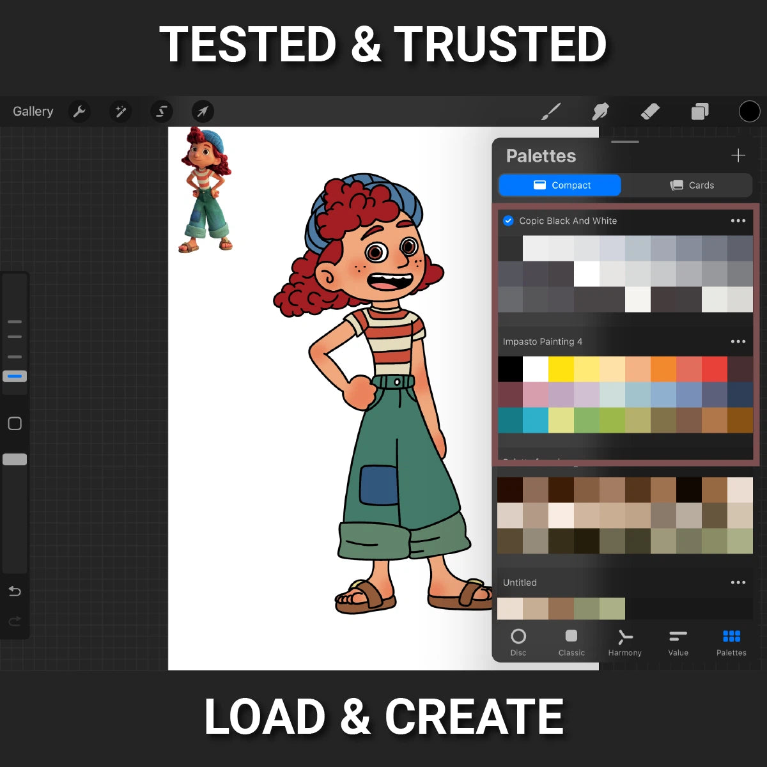
Task: Undo the last action
Action: [15, 591]
